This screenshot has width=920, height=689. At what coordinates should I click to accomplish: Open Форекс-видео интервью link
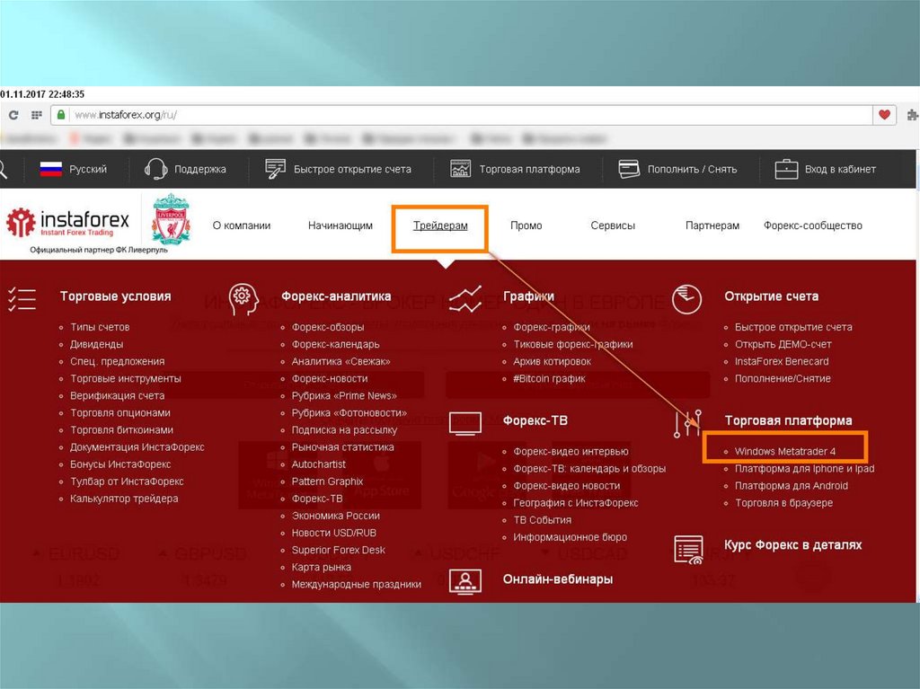571,451
